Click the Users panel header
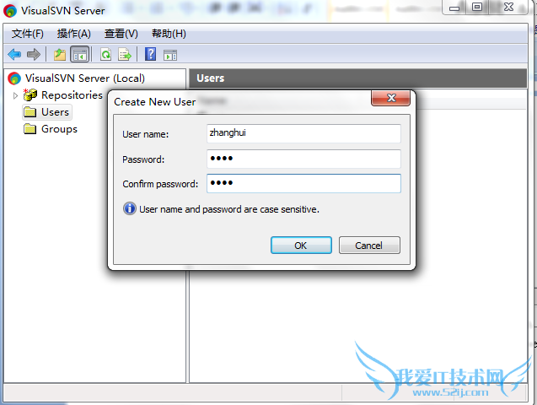 pos(357,78)
